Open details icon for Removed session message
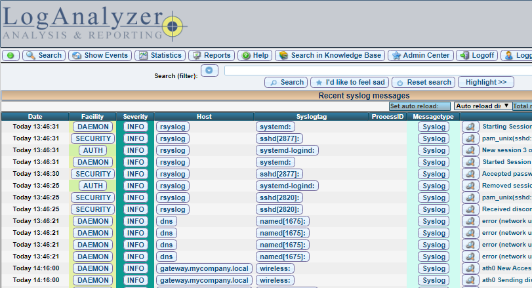This screenshot has height=288, width=532. [x=470, y=186]
